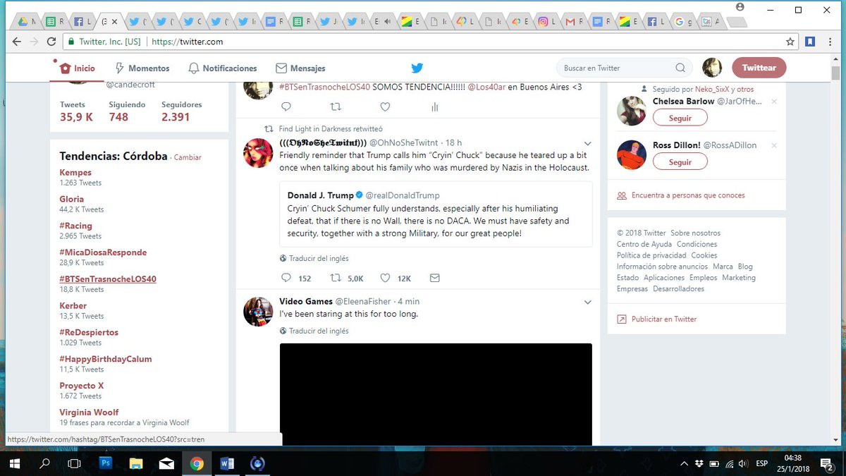Open the Mensajes tab
The height and width of the screenshot is (476, 846).
(x=300, y=68)
